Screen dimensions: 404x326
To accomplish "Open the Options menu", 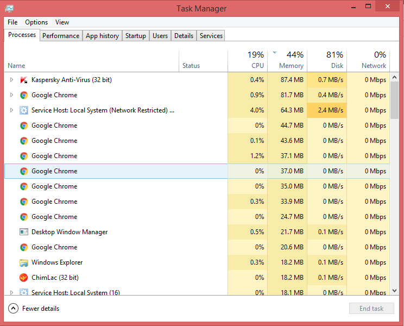I will [x=36, y=22].
